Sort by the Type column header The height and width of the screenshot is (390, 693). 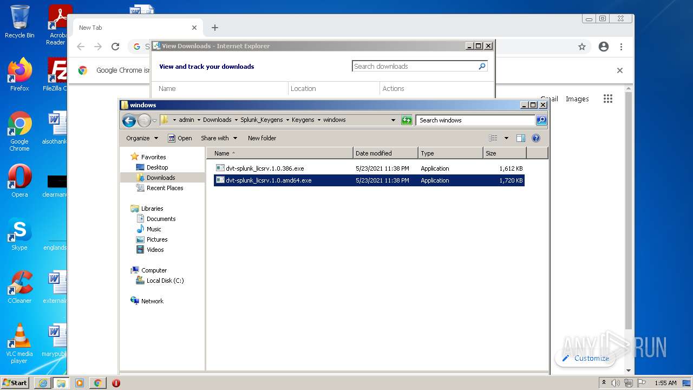coord(450,153)
